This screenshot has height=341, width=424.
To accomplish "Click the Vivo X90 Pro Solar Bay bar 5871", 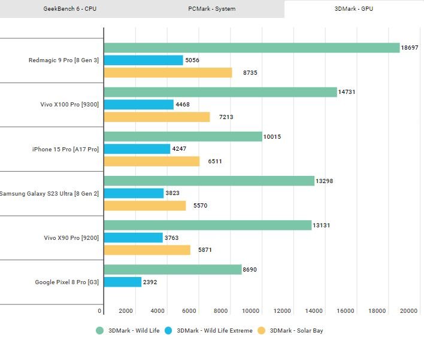I will [x=147, y=250].
